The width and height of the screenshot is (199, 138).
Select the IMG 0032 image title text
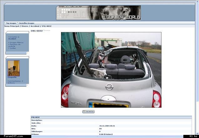(37, 31)
